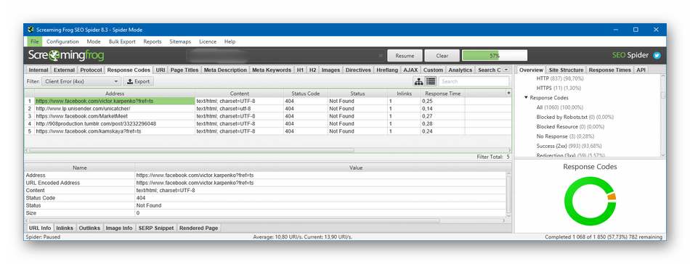Click the app frog icon in title bar
The image size is (690, 264).
click(31, 30)
